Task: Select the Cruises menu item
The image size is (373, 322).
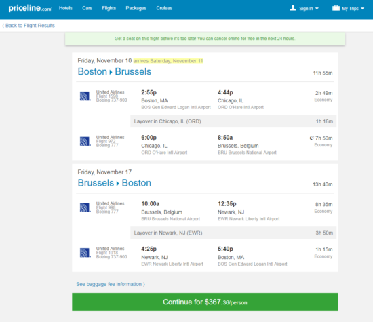Action: [x=164, y=8]
